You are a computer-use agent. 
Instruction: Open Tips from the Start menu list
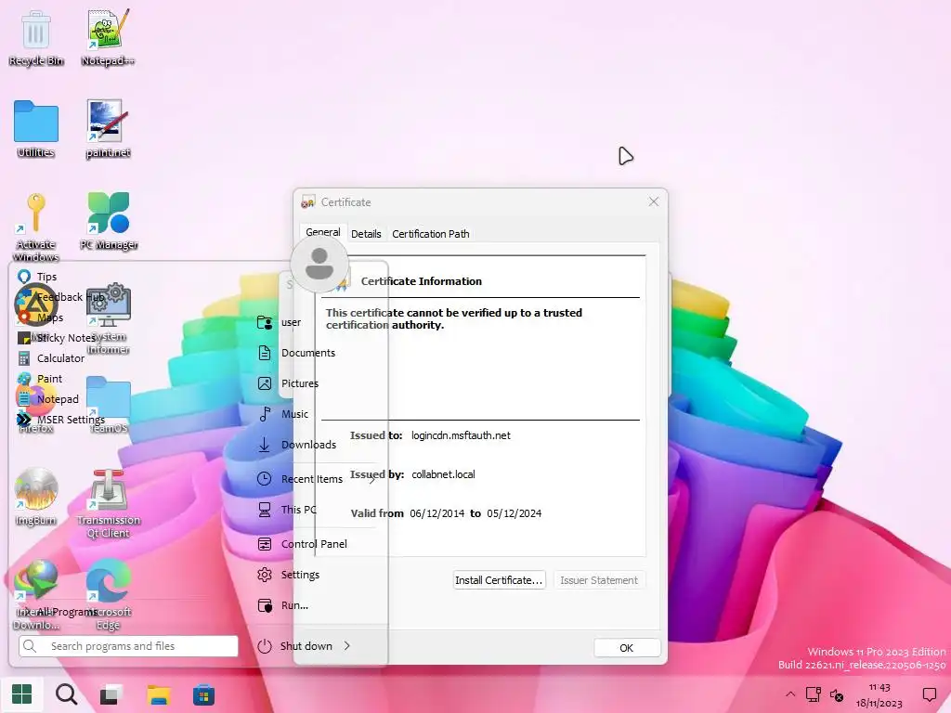click(x=37, y=277)
